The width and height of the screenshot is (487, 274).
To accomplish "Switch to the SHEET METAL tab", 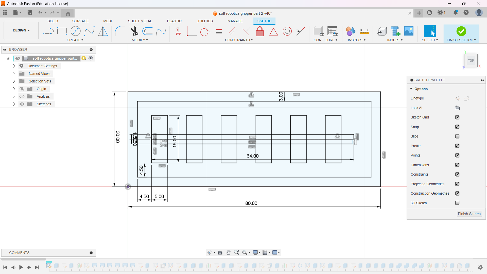I will pos(140,21).
